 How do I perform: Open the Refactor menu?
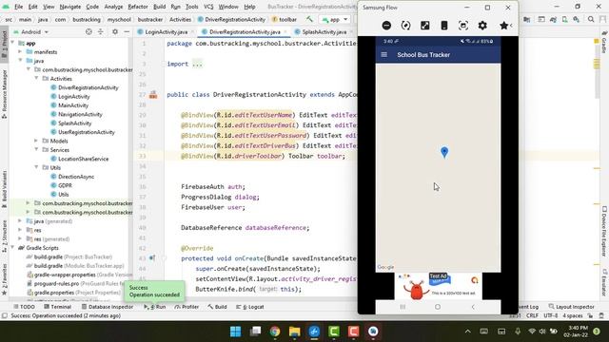point(138,7)
